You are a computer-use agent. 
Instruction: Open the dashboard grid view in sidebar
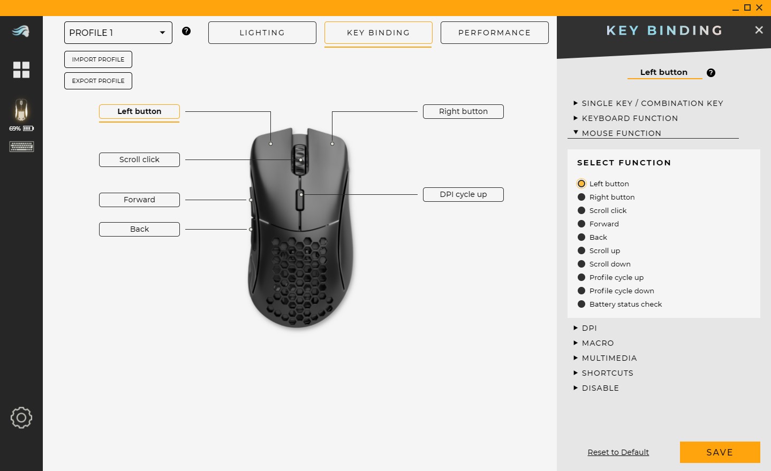(21, 70)
